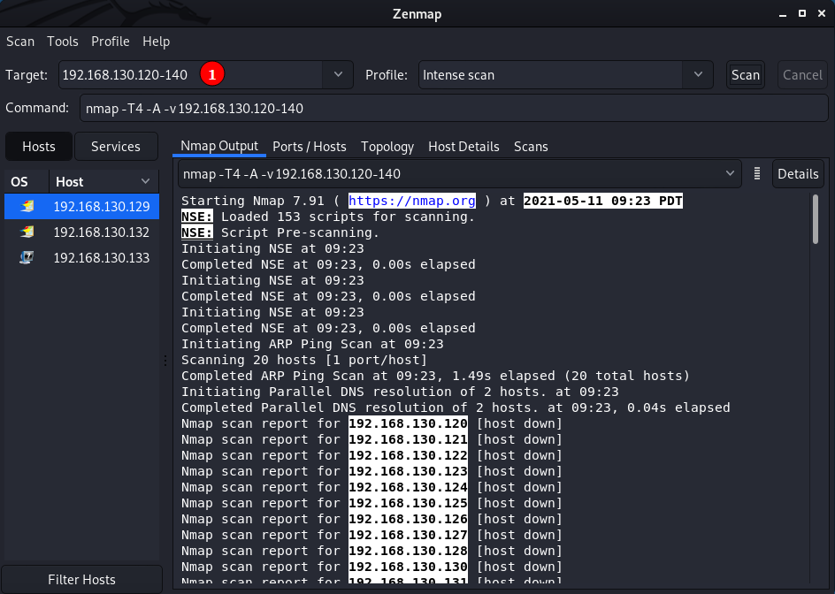Image resolution: width=835 pixels, height=594 pixels.
Task: Start the scan with the Scan button
Action: [x=746, y=75]
